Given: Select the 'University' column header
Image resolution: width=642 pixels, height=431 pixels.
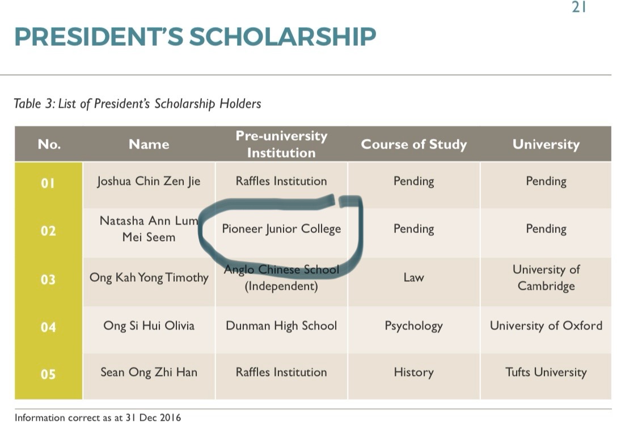Looking at the screenshot, I should point(546,144).
